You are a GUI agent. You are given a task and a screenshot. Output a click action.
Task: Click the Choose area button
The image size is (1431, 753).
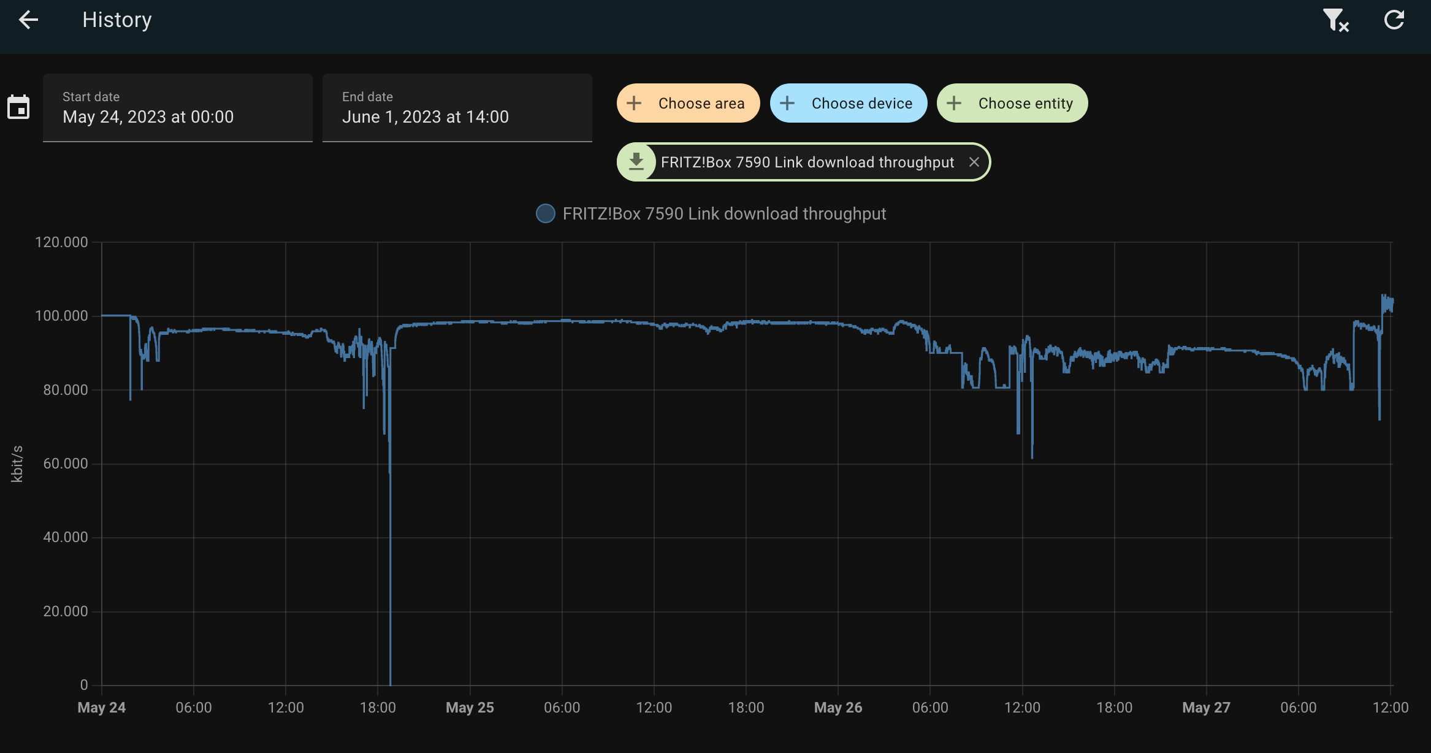pos(688,102)
